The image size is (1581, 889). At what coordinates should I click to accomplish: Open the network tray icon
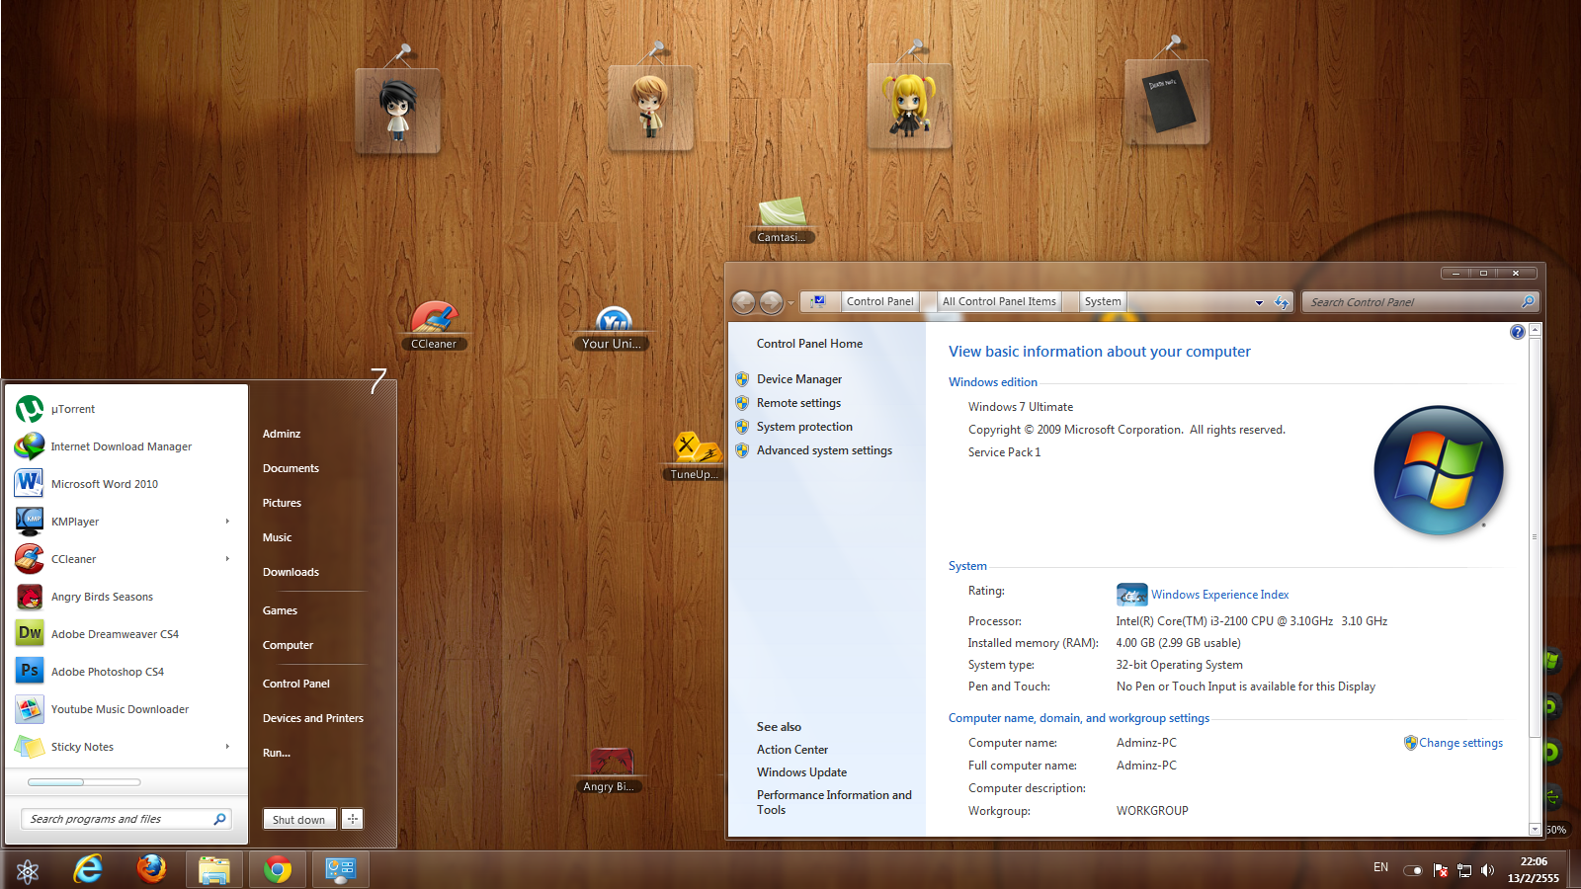coord(1464,870)
